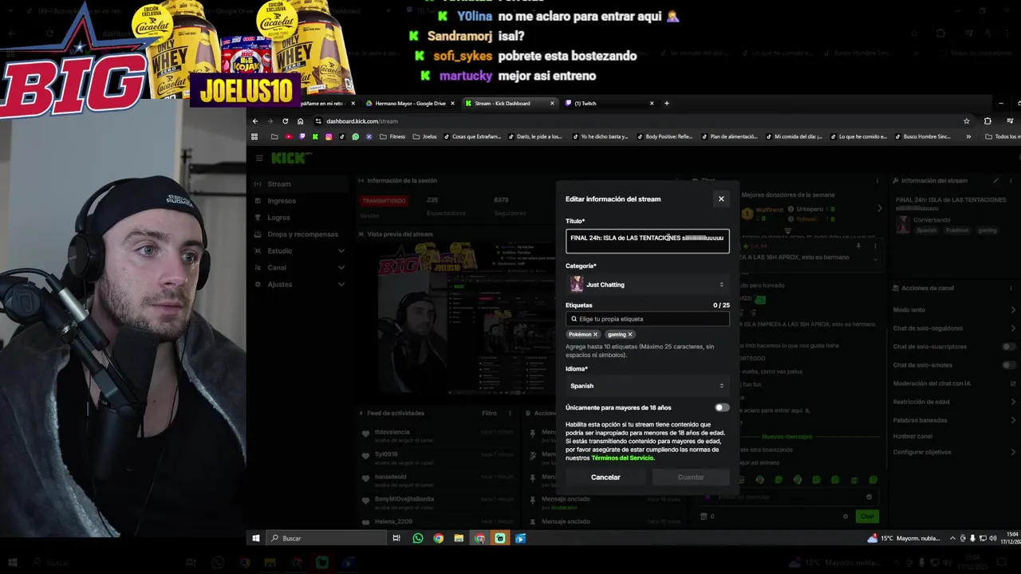Reload the current page
The width and height of the screenshot is (1021, 574).
pyautogui.click(x=285, y=121)
